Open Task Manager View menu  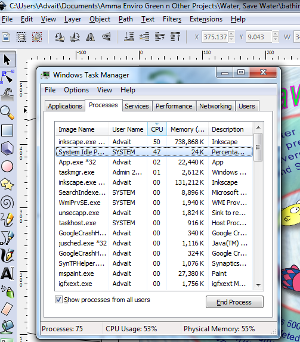(x=104, y=90)
